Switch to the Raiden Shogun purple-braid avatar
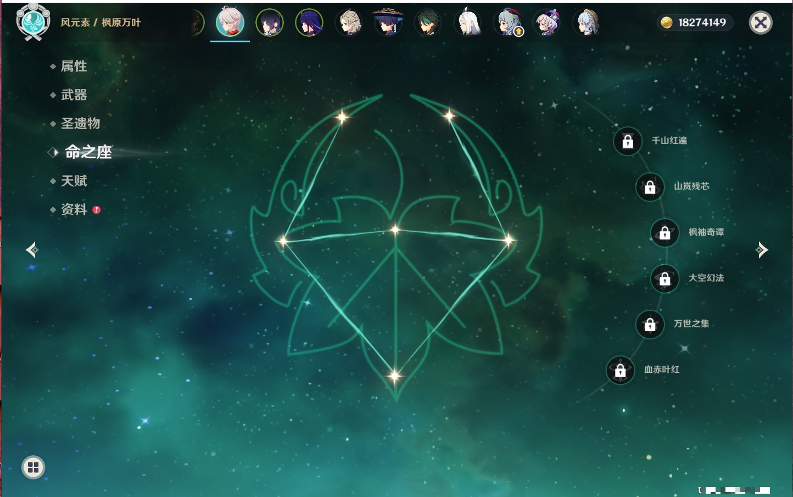The width and height of the screenshot is (793, 497). tap(309, 23)
